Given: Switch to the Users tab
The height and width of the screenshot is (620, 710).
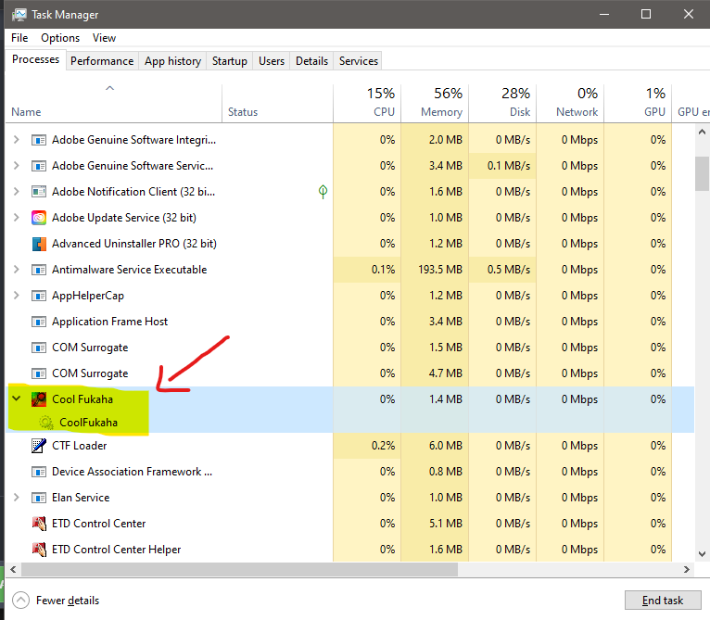Looking at the screenshot, I should point(272,60).
